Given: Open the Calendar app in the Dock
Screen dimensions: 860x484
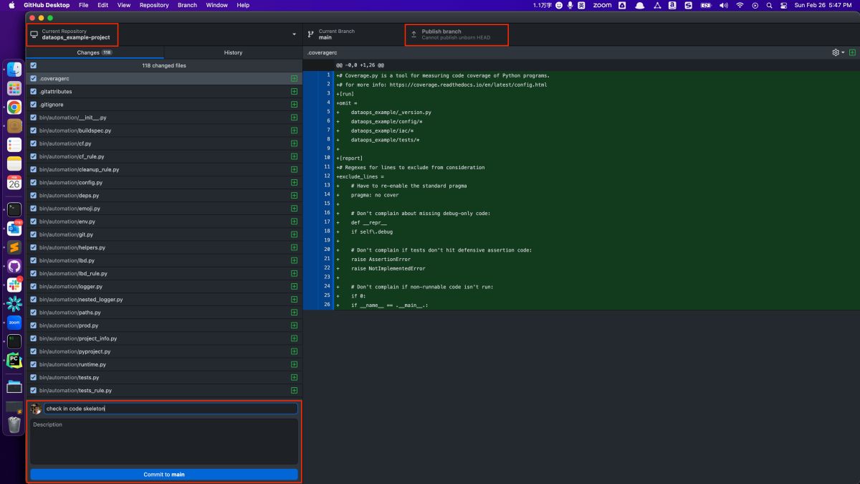Looking at the screenshot, I should pos(14,182).
